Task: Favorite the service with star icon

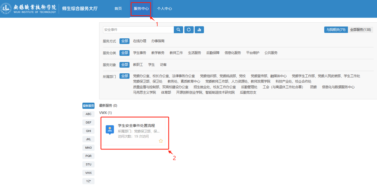Action: 161,141
